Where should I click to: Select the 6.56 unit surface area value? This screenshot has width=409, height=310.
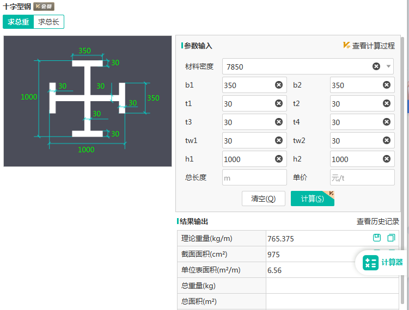(x=274, y=270)
